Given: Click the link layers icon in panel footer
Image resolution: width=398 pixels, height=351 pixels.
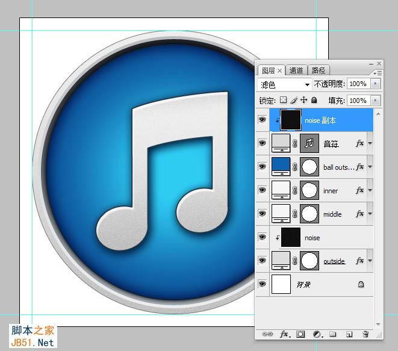Looking at the screenshot, I should tap(267, 334).
